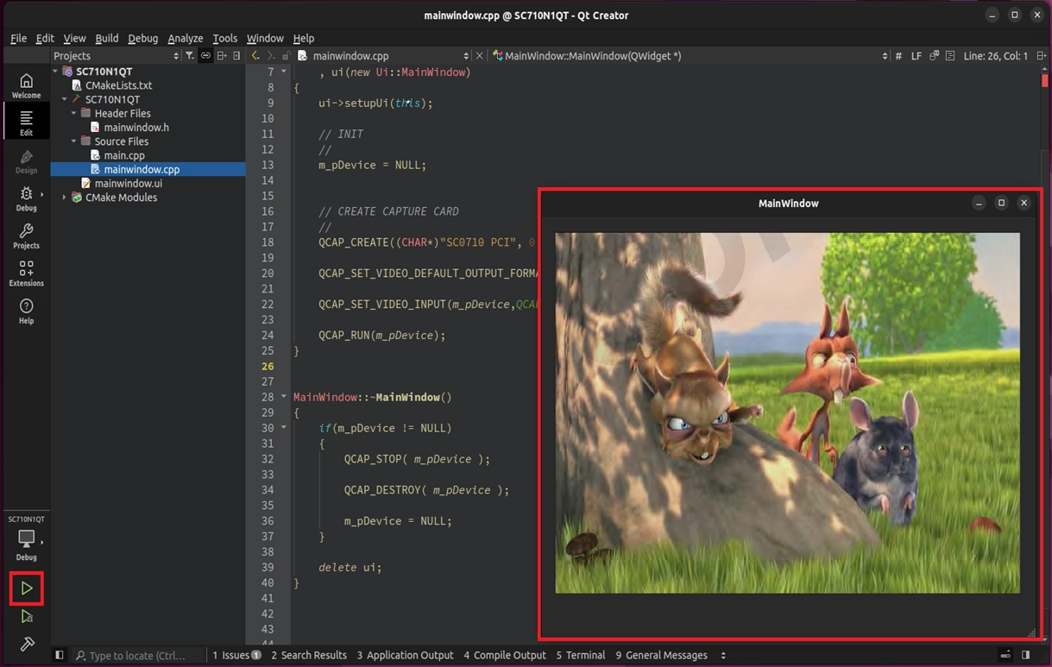The image size is (1052, 667).
Task: Expand the CMake Modules node
Action: tap(65, 198)
